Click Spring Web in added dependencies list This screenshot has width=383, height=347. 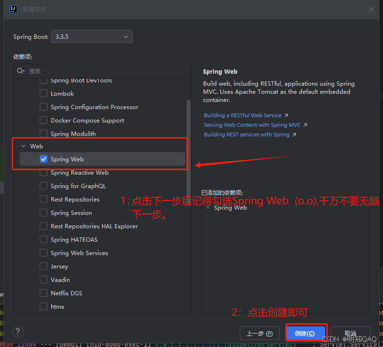point(230,208)
